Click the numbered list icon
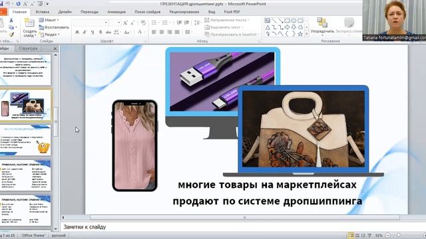The height and width of the screenshot is (239, 426). tap(165, 23)
